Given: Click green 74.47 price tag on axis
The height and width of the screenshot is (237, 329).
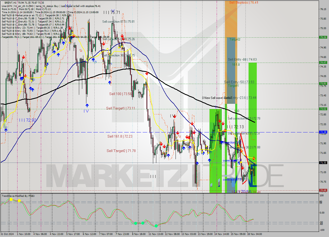Looking at the screenshot, I should [x=323, y=62].
